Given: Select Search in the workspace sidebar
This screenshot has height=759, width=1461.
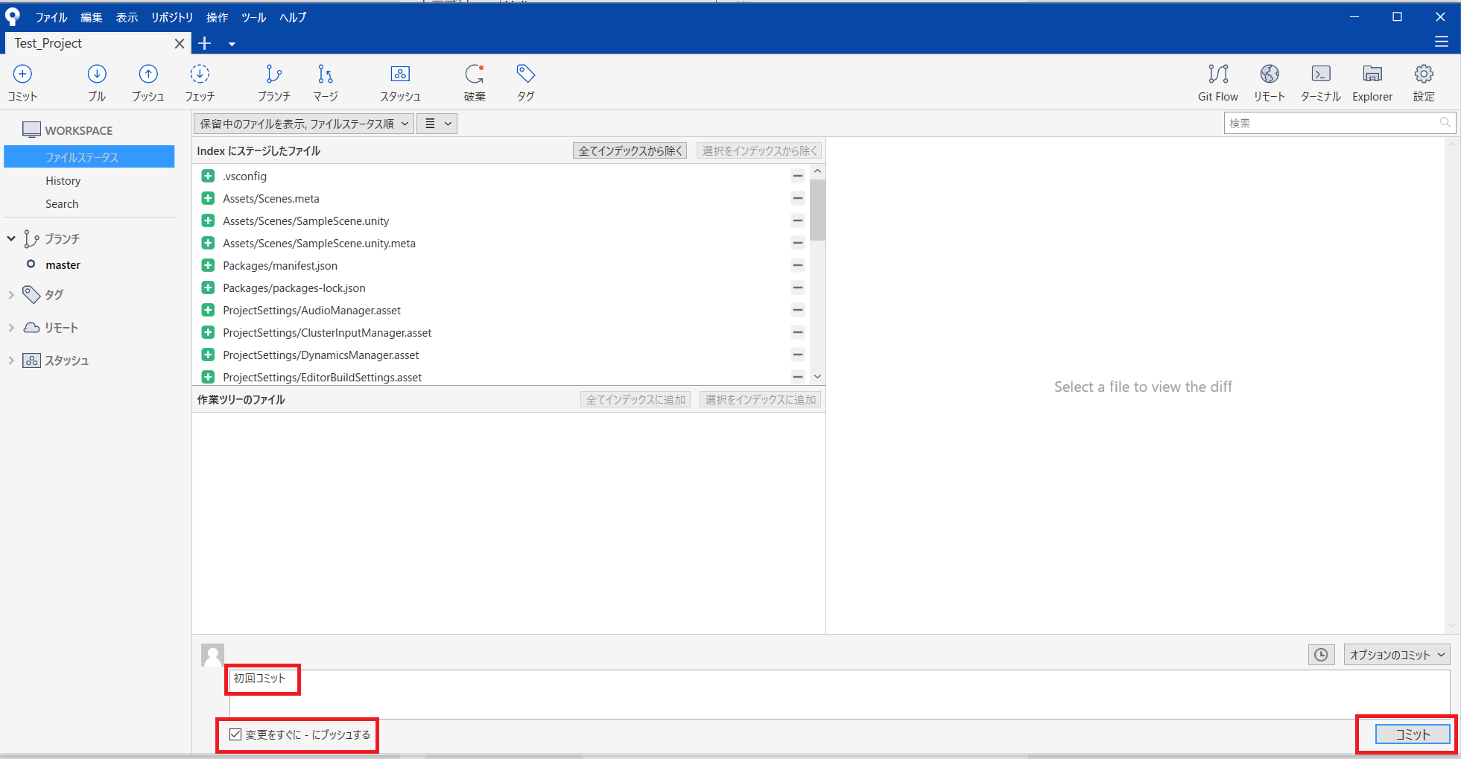Looking at the screenshot, I should [x=62, y=204].
